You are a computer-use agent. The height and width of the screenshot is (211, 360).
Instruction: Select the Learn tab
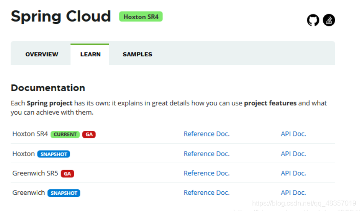pos(90,55)
